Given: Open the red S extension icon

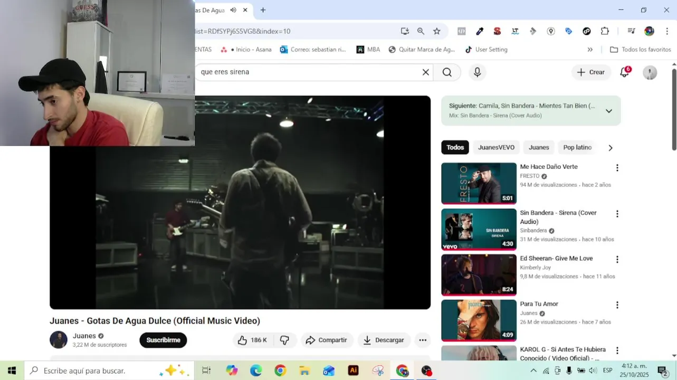Looking at the screenshot, I should point(497,31).
